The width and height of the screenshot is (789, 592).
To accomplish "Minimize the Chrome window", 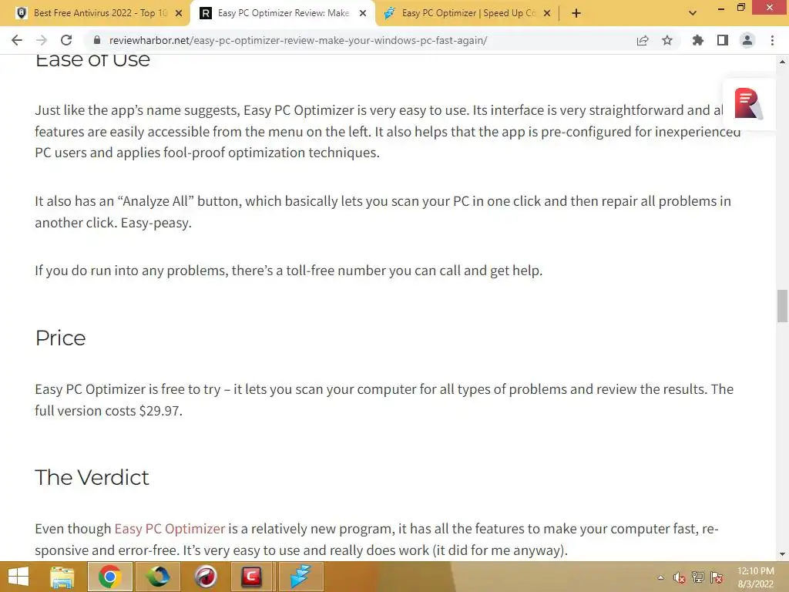I will coord(721,8).
